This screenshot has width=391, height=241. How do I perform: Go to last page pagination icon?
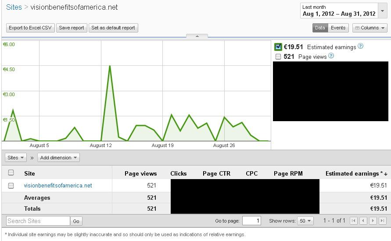point(383,221)
